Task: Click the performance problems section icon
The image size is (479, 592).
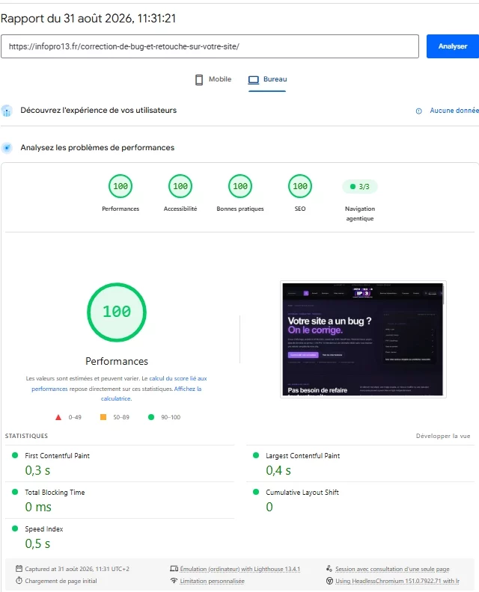Action: (x=7, y=147)
